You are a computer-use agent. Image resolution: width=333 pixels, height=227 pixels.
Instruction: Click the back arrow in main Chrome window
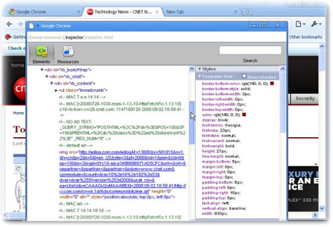(x=9, y=24)
